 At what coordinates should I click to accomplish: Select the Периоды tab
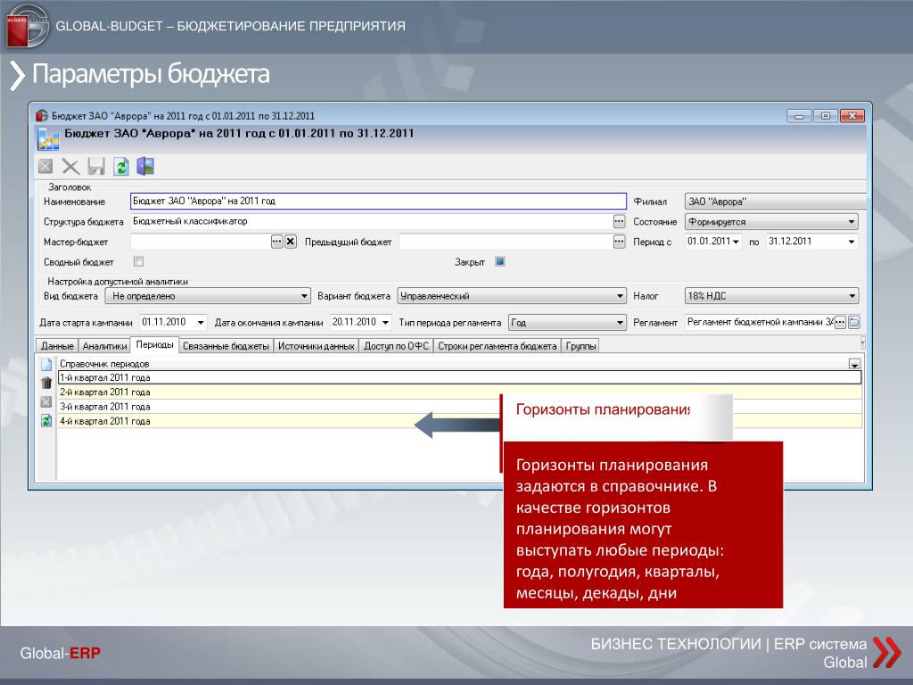tap(154, 344)
